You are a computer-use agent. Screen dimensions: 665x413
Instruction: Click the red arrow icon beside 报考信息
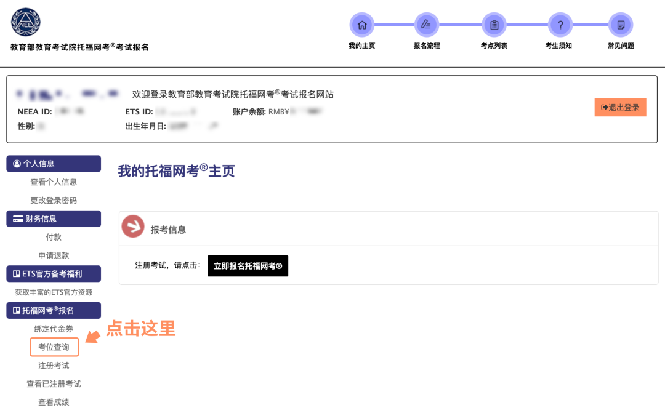click(133, 227)
